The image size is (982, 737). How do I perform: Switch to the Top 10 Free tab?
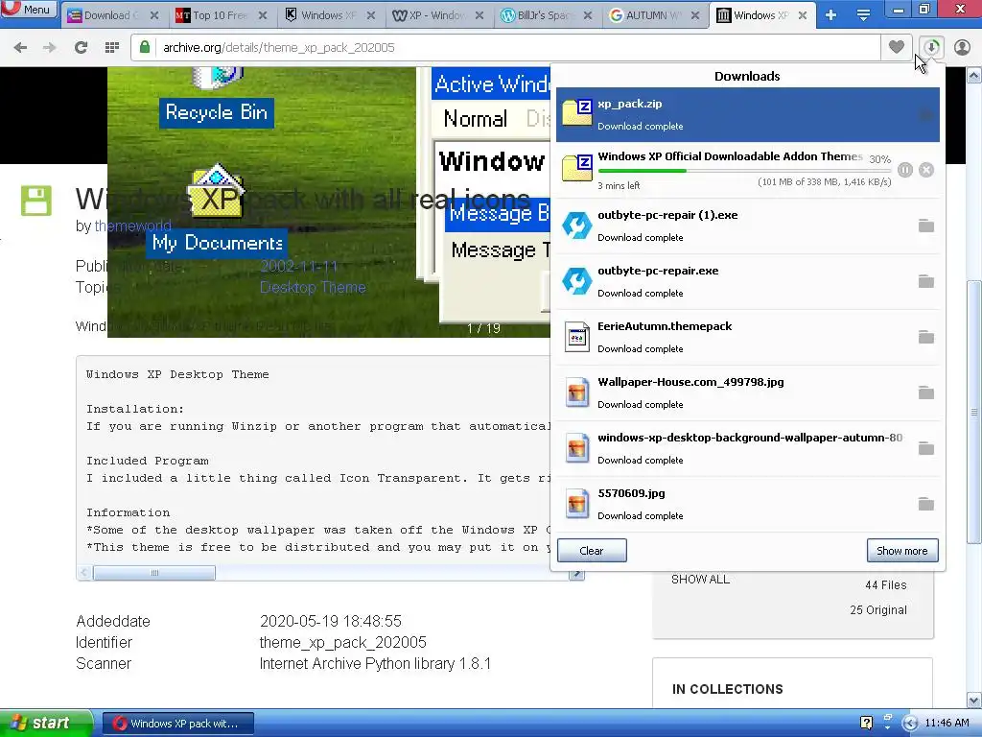(x=220, y=15)
